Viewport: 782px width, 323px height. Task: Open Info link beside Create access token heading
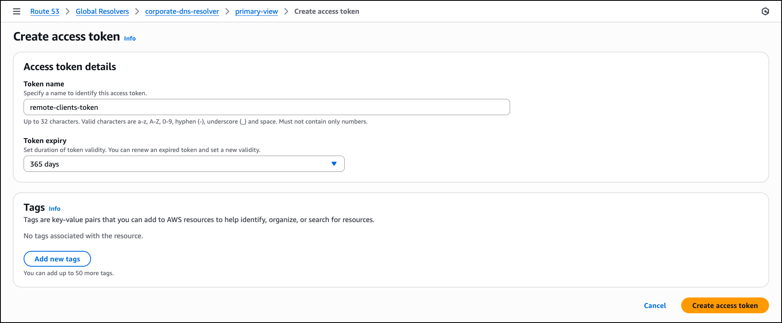[130, 39]
